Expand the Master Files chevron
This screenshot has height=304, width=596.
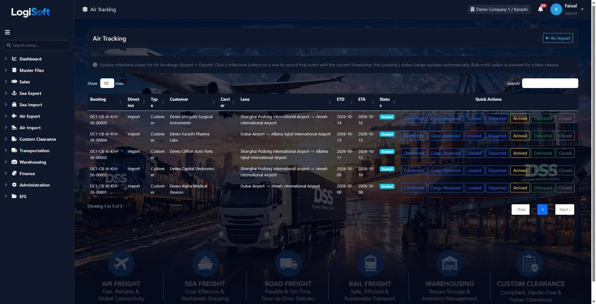pos(6,70)
